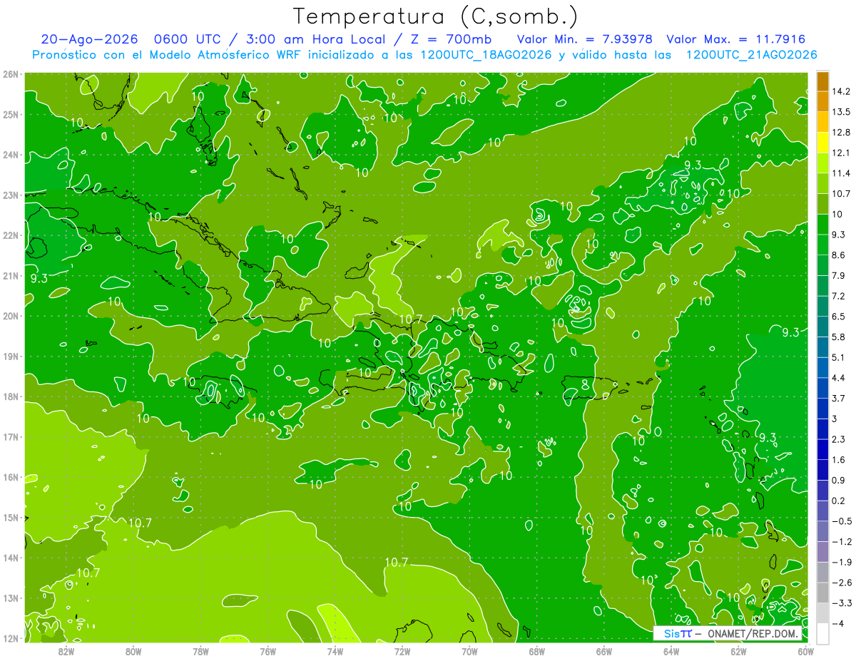Click the "11.4" colorbar label
The image size is (856, 661).
(x=841, y=173)
